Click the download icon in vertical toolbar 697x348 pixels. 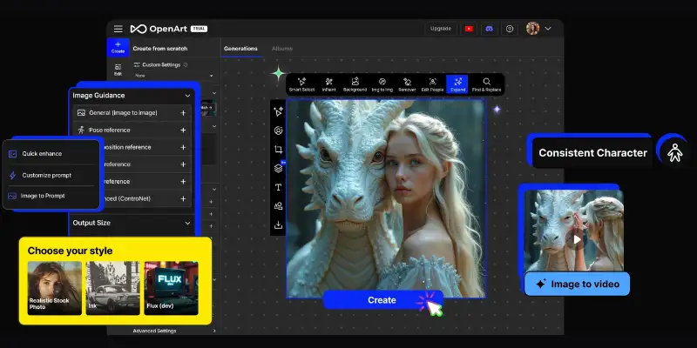point(278,225)
